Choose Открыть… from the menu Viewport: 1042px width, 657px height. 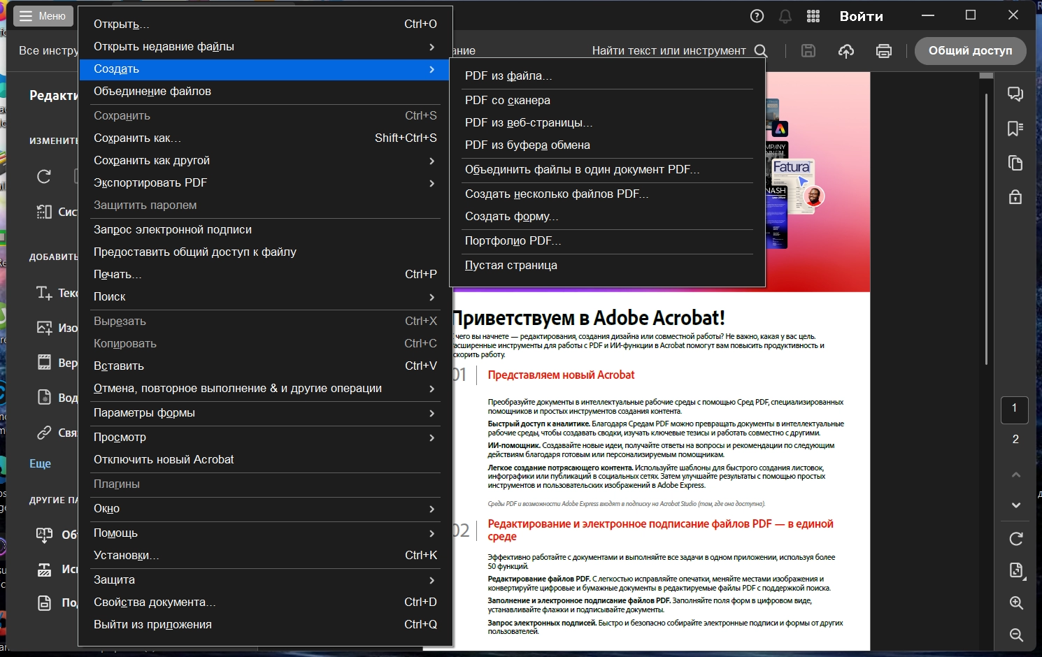265,24
